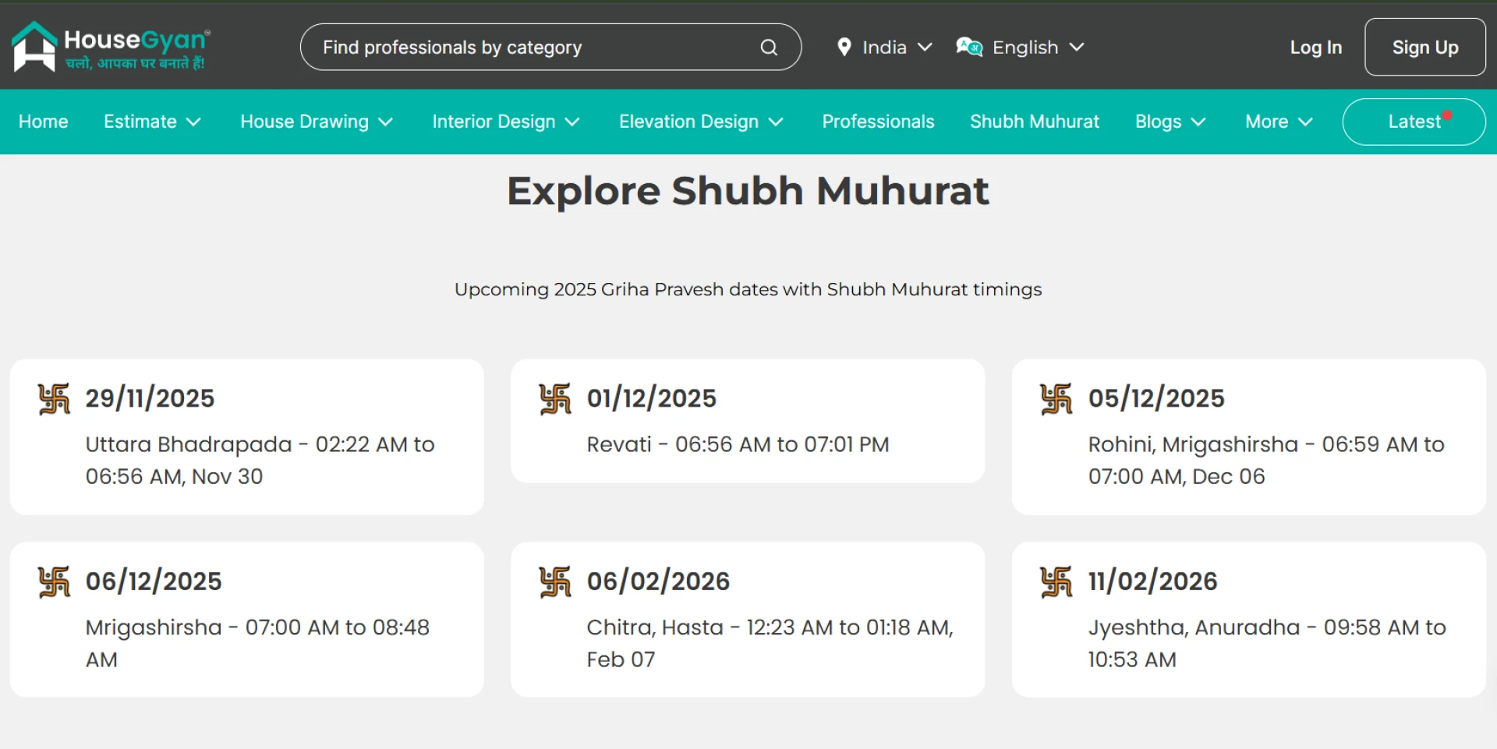Click swastik icon on 06/02/2026 card

[x=555, y=582]
